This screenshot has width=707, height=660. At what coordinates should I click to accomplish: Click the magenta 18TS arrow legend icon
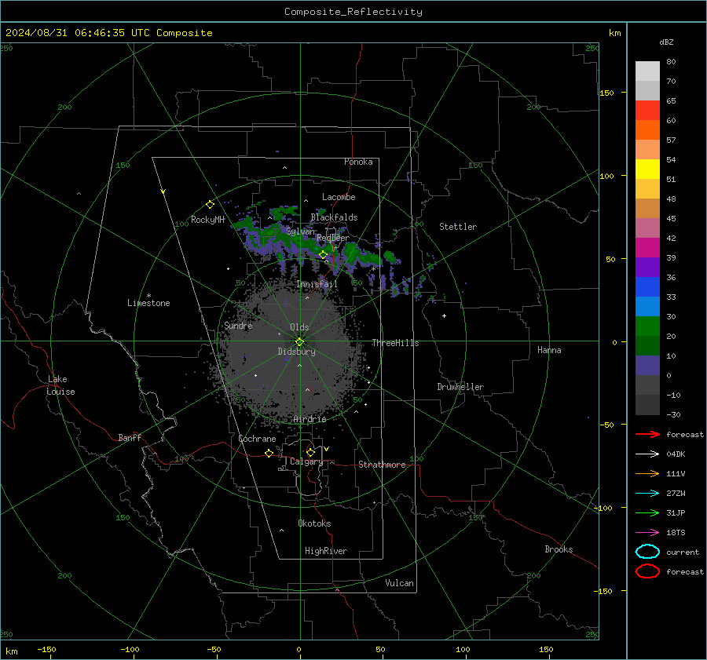click(x=647, y=533)
